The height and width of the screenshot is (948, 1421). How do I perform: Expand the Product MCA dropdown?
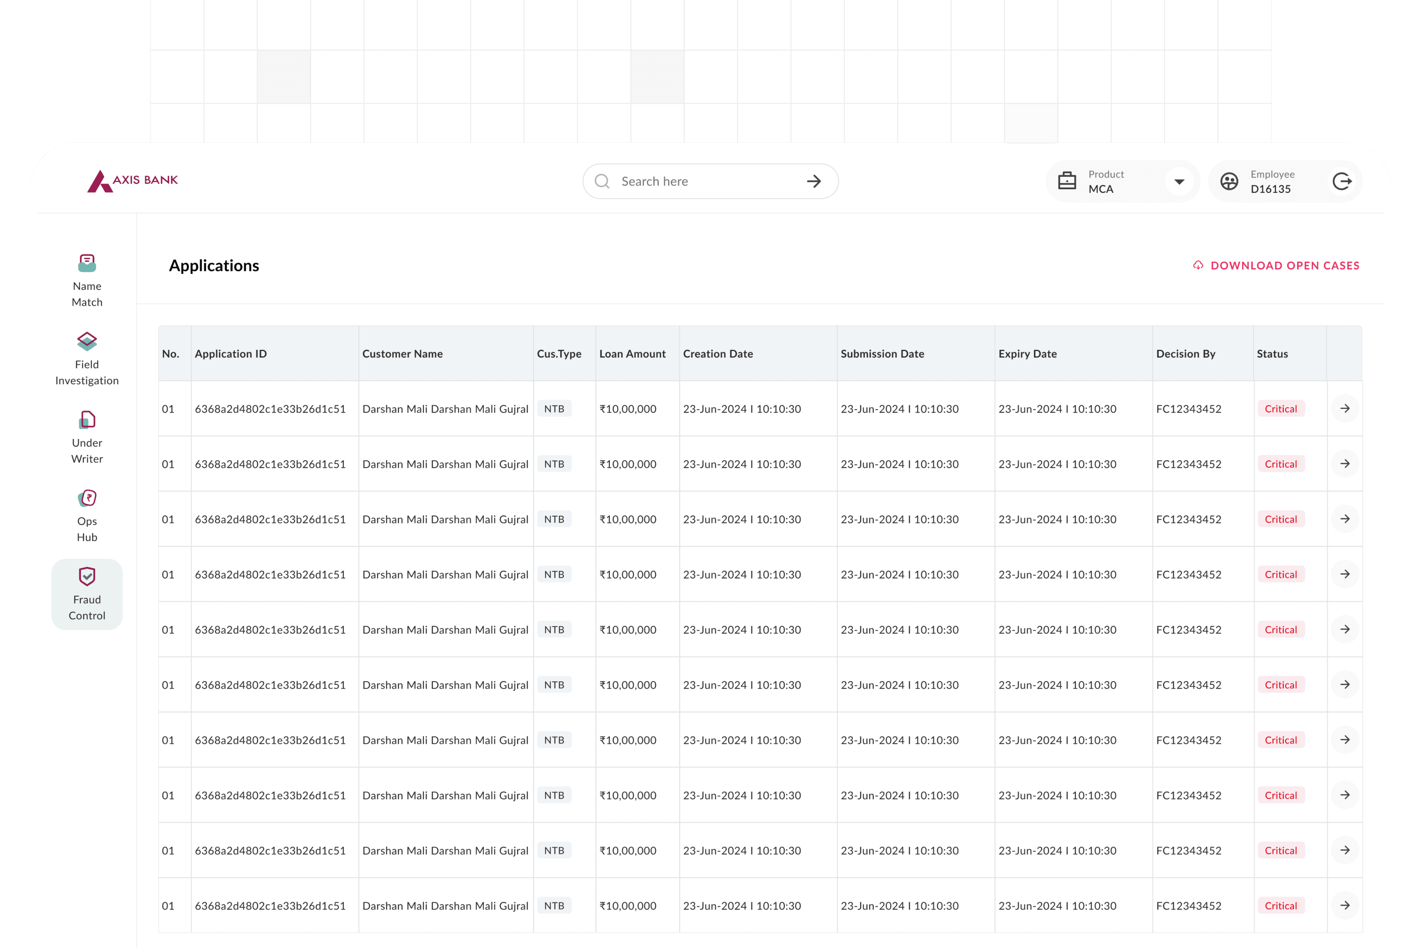coord(1179,181)
